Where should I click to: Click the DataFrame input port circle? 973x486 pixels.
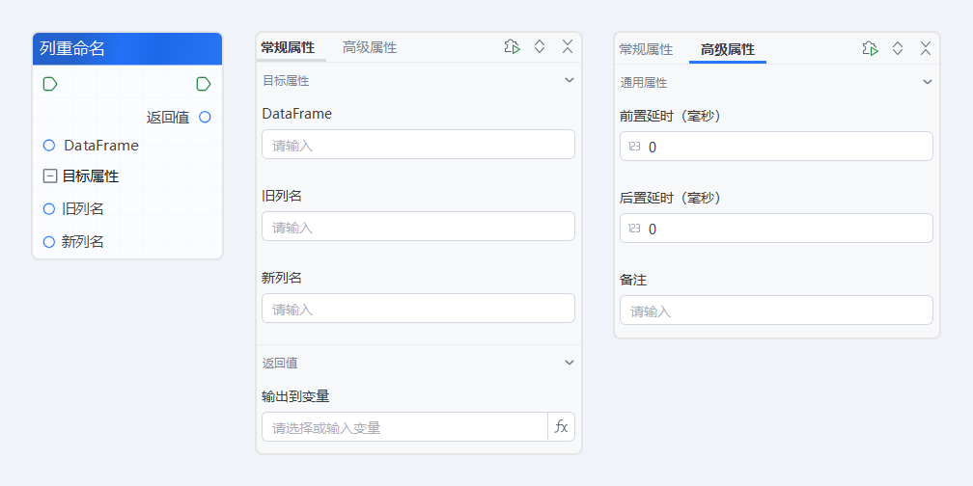[49, 145]
